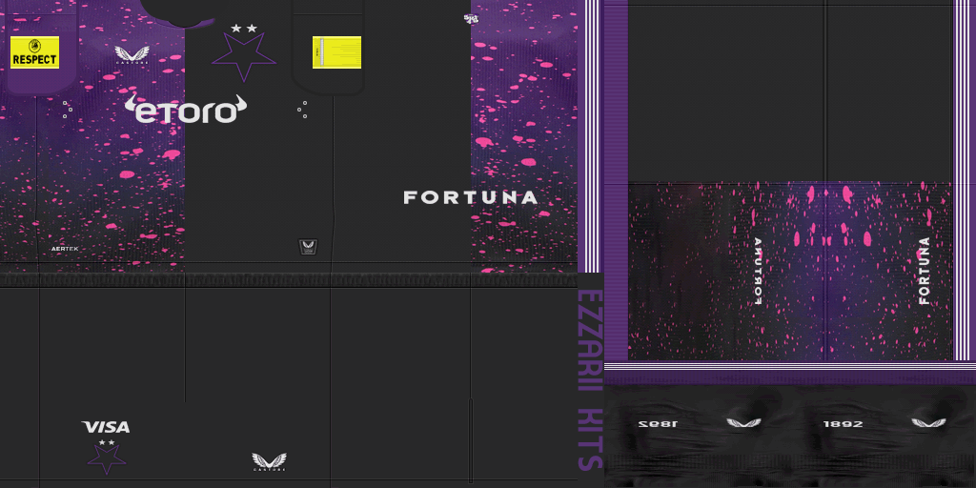Click the small white logo at top edge
This screenshot has width=976, height=488.
point(470,19)
